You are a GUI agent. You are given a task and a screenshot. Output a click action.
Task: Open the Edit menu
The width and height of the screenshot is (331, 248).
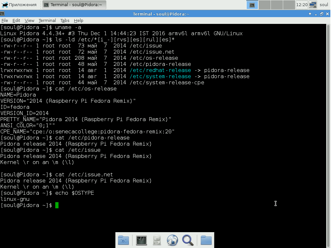point(16,20)
